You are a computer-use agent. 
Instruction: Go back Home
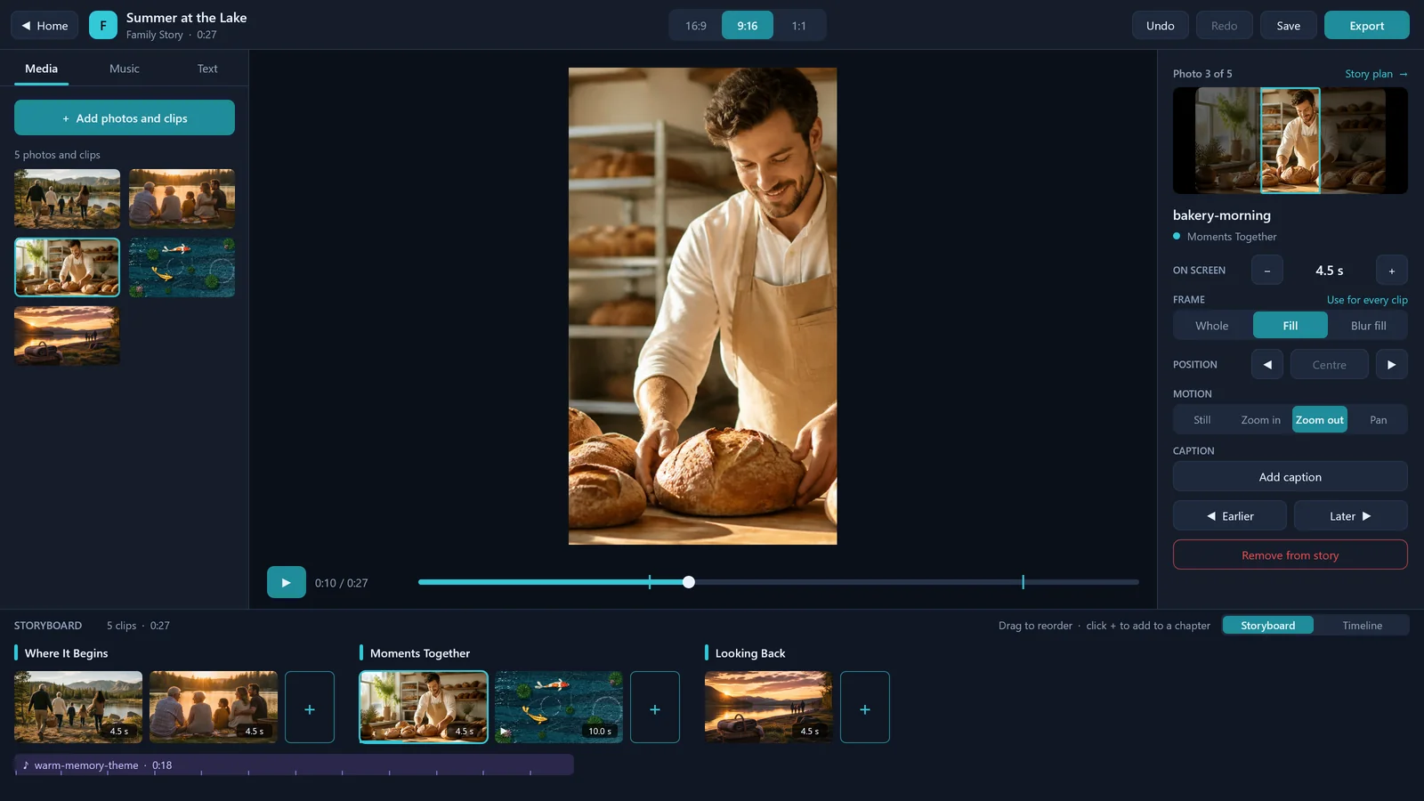coord(44,25)
